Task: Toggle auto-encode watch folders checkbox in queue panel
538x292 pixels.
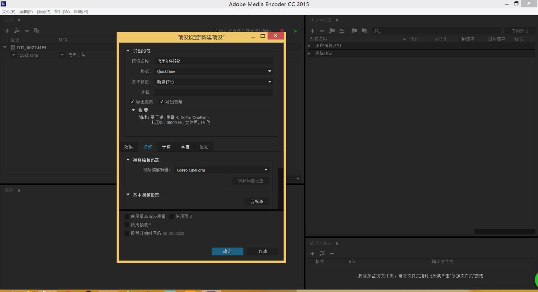Action: (x=215, y=30)
